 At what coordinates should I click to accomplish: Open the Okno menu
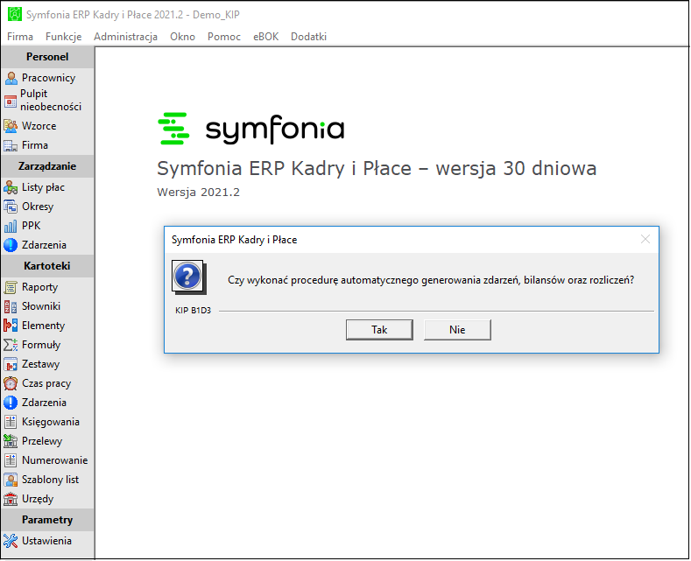tap(182, 37)
